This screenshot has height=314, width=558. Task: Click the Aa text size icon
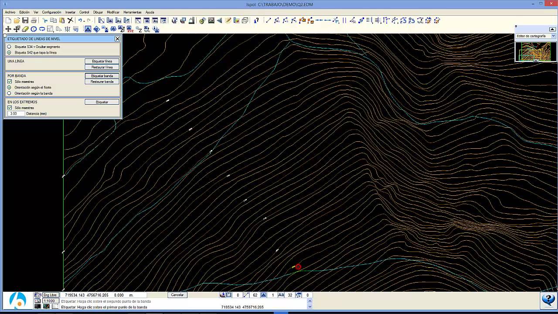(x=281, y=295)
